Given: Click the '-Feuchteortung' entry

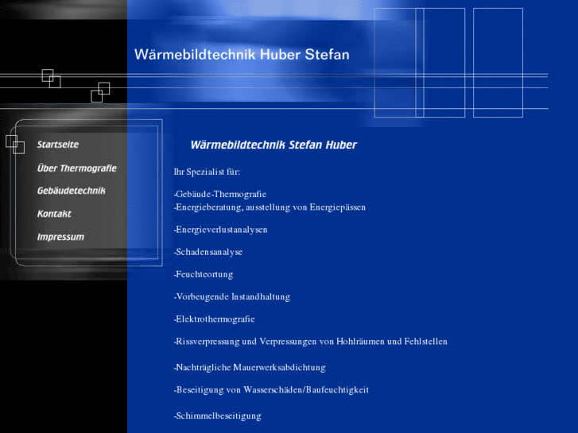Looking at the screenshot, I should [x=204, y=275].
